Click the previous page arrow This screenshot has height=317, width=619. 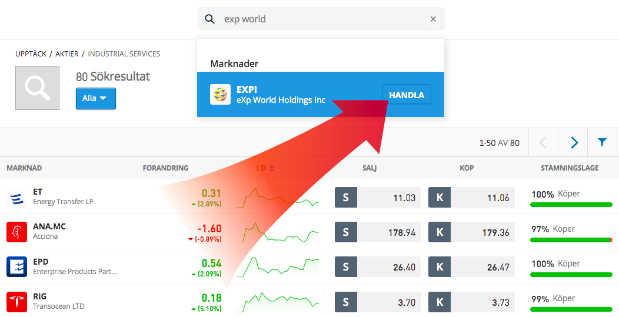543,142
